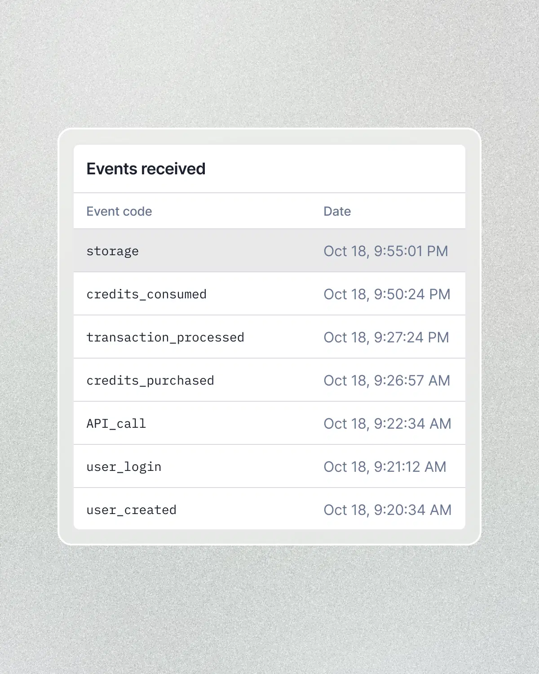This screenshot has height=674, width=539.
Task: Select the Oct 18, 9:50:24 PM timestamp
Action: (387, 294)
